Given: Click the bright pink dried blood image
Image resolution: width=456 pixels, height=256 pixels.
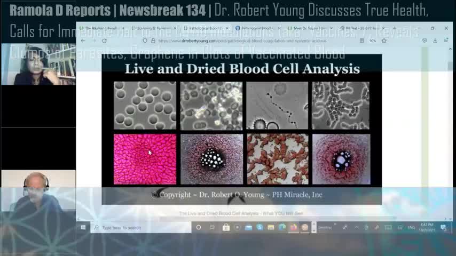Looking at the screenshot, I should pyautogui.click(x=145, y=159).
